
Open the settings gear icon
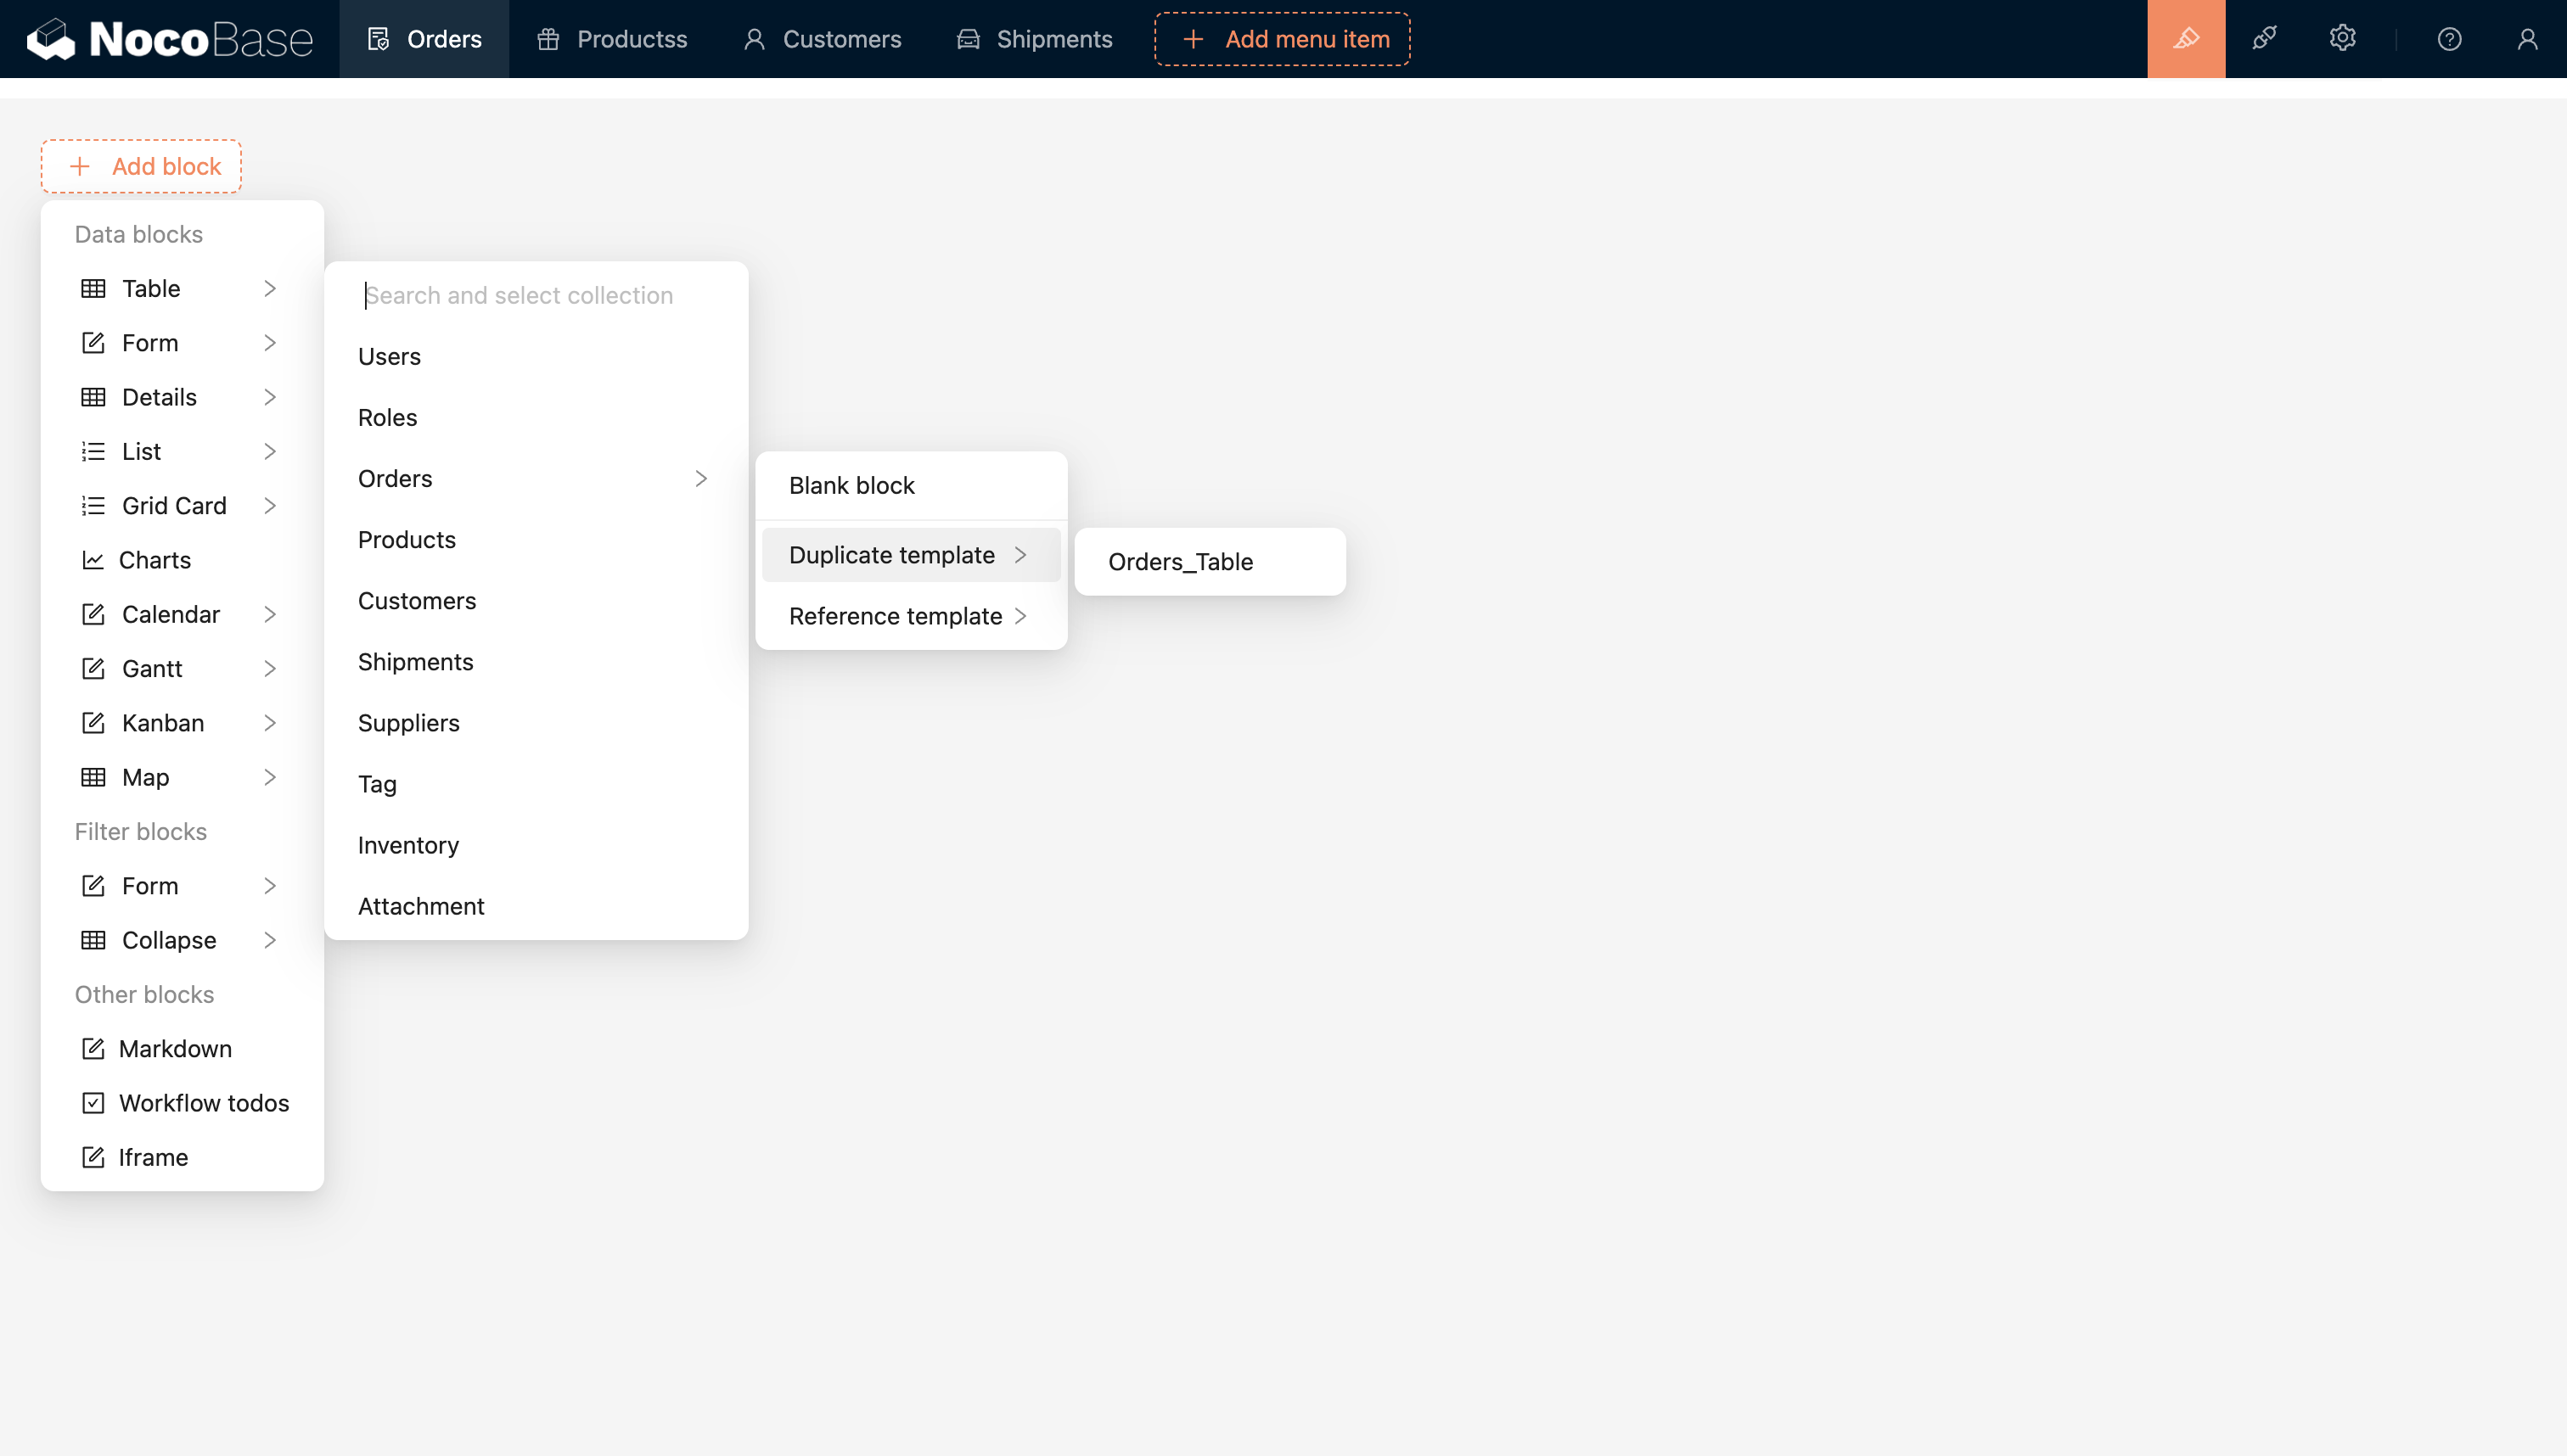click(x=2342, y=39)
